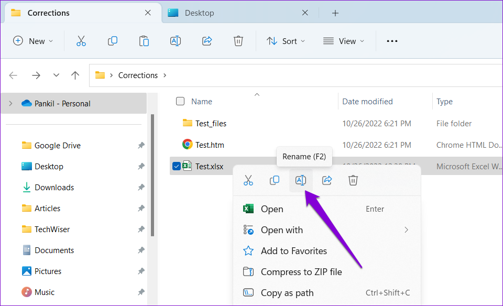Add a new tab with plus button

335,13
